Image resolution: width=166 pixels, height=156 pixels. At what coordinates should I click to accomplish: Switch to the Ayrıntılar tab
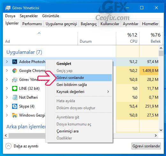[x=131, y=24]
